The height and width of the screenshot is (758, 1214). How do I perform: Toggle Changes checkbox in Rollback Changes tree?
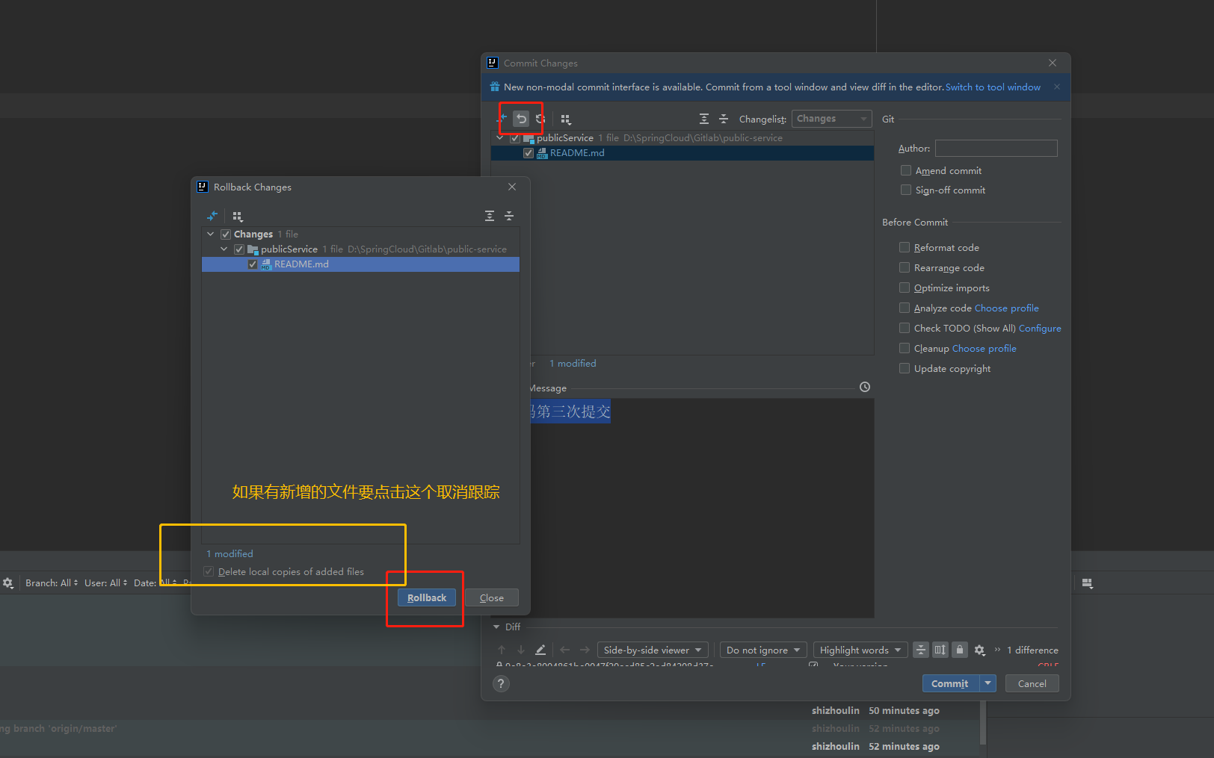point(226,234)
